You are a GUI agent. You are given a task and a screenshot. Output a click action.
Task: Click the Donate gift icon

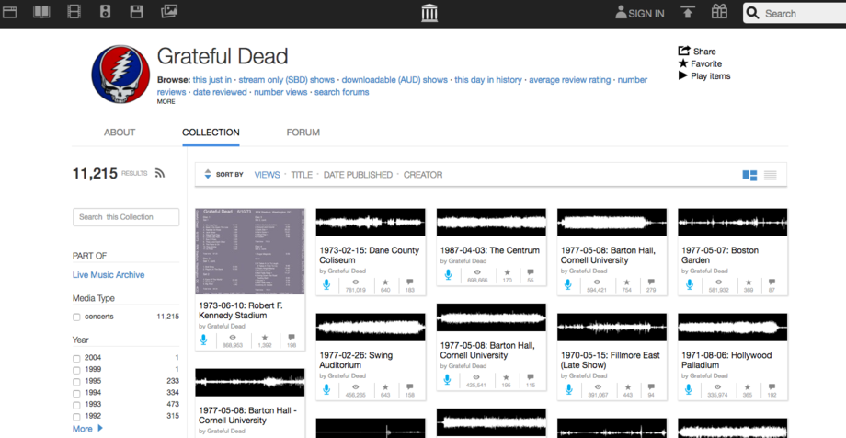tap(719, 11)
